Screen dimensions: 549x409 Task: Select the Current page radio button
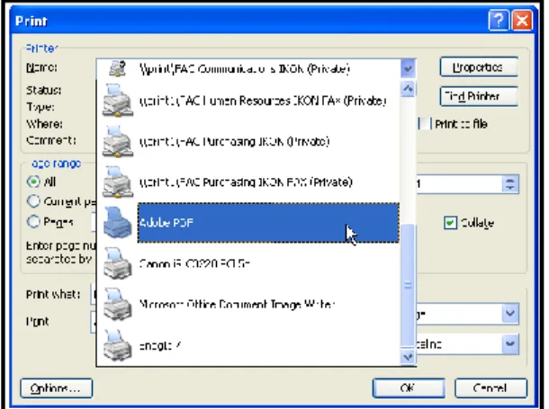pyautogui.click(x=33, y=201)
